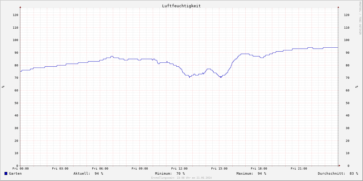Click the Fri 03:00 time axis label

[60, 169]
